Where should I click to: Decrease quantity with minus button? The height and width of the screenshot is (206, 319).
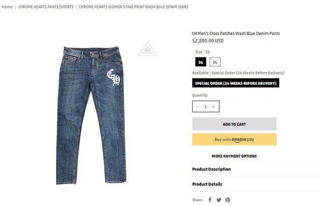coord(198,106)
